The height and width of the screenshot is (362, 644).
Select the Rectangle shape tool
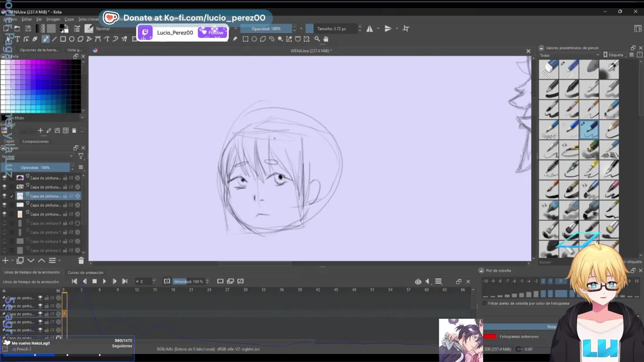coord(63,39)
